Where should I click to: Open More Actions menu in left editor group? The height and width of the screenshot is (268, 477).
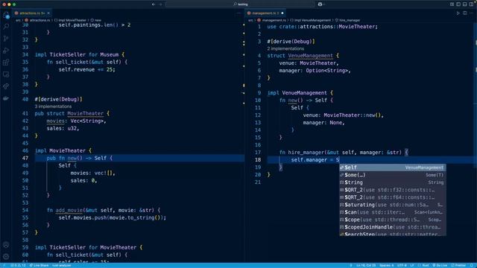pyautogui.click(x=238, y=13)
